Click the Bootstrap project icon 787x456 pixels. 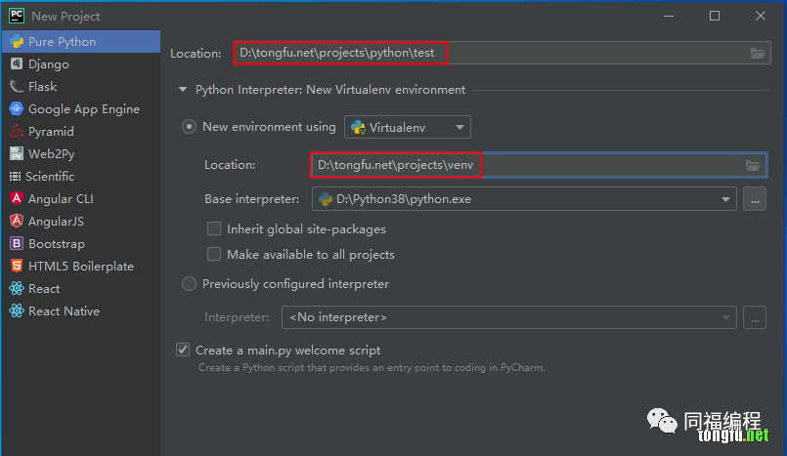(17, 243)
